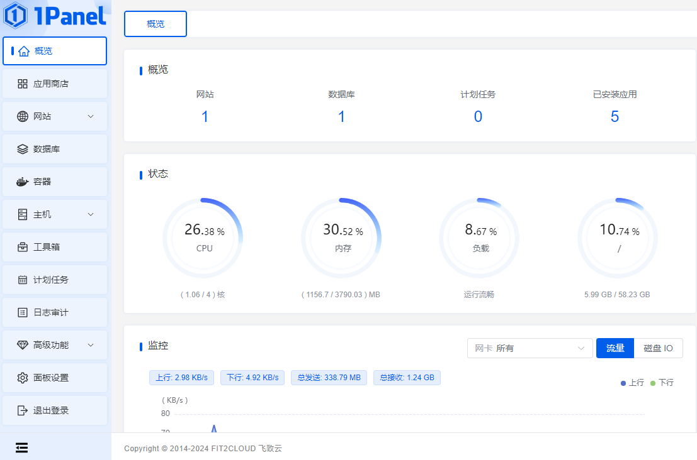Image resolution: width=697 pixels, height=460 pixels.
Task: Collapse sidebar using bottom menu icon
Action: point(22,447)
